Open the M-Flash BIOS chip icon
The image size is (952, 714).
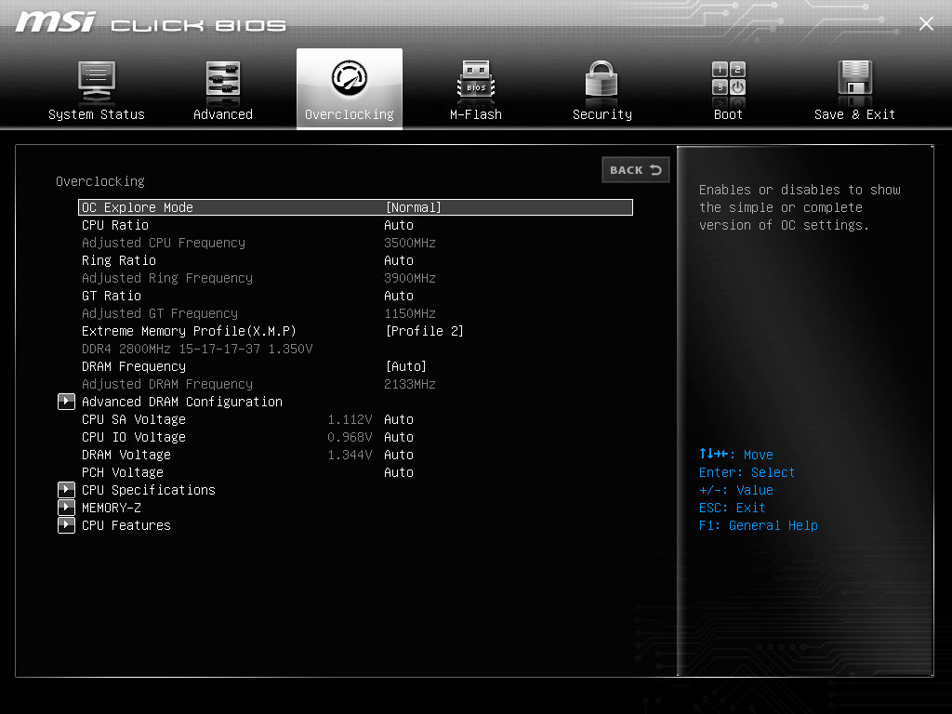(476, 80)
